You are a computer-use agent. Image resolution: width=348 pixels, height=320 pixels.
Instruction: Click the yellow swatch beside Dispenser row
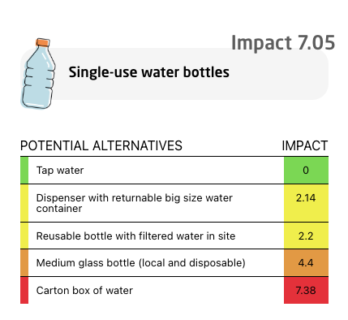24,203
